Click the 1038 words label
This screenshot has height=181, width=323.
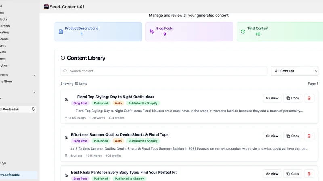click(97, 118)
